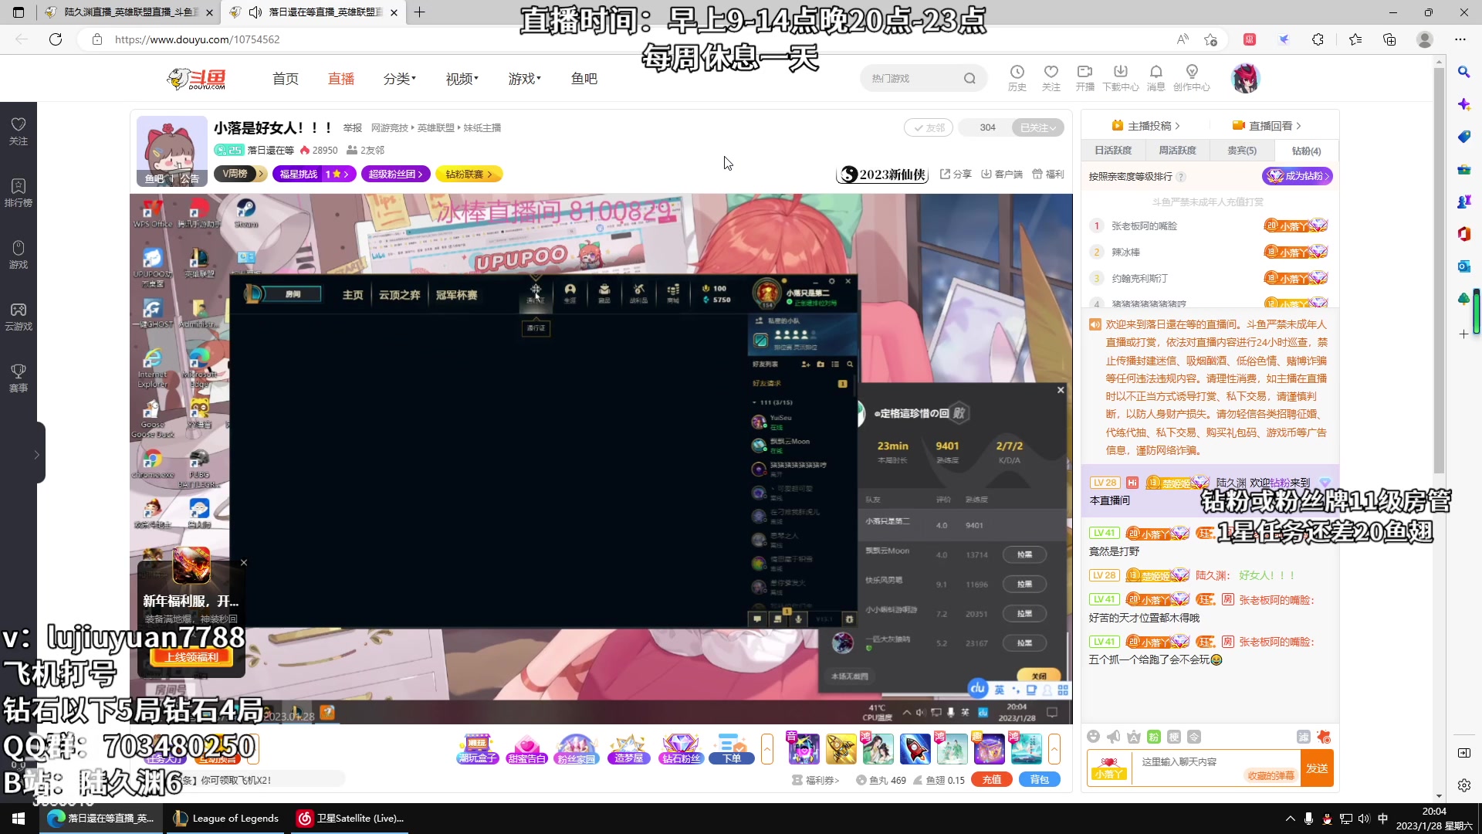Click the 发送 send button
This screenshot has height=834, width=1482.
1317,768
